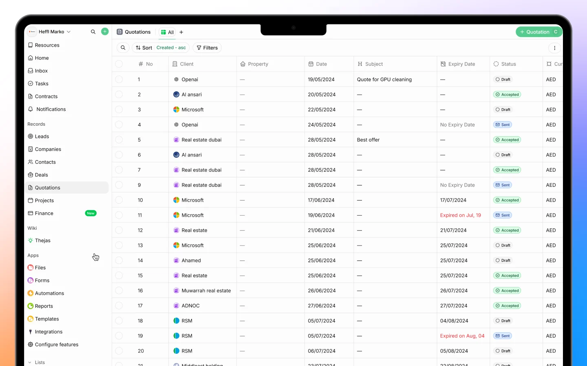
Task: Open the Sort Created - asc dropdown
Action: click(161, 48)
